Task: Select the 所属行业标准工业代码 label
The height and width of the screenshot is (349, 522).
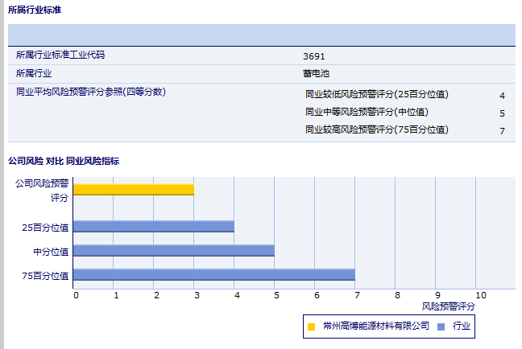Action: coord(60,55)
